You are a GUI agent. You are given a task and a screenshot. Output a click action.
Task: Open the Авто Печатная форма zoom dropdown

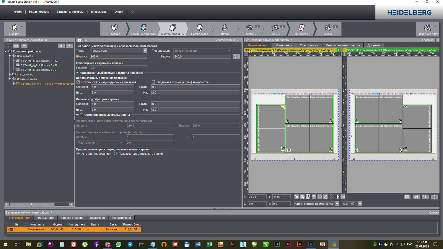click(x=337, y=204)
